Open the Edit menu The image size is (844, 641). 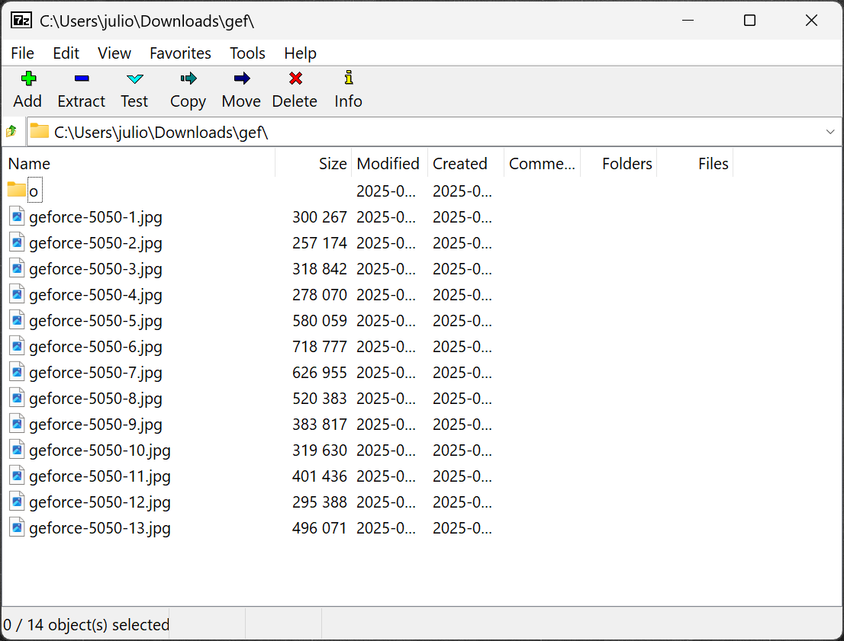66,53
